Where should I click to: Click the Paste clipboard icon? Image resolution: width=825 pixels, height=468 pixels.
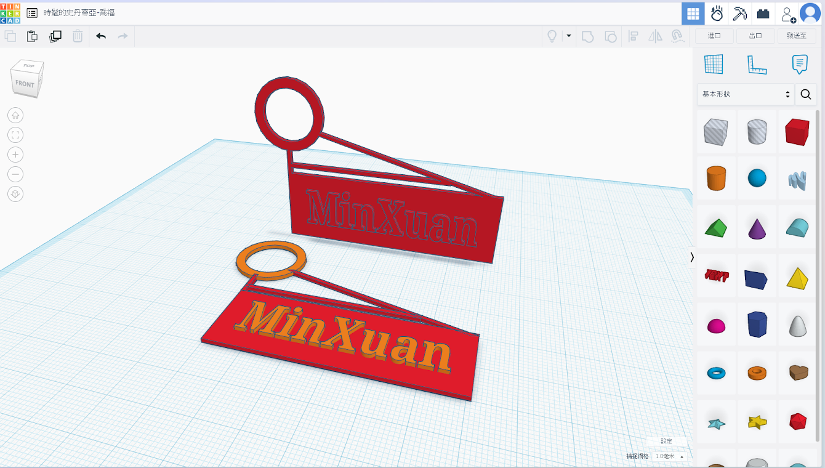point(33,36)
